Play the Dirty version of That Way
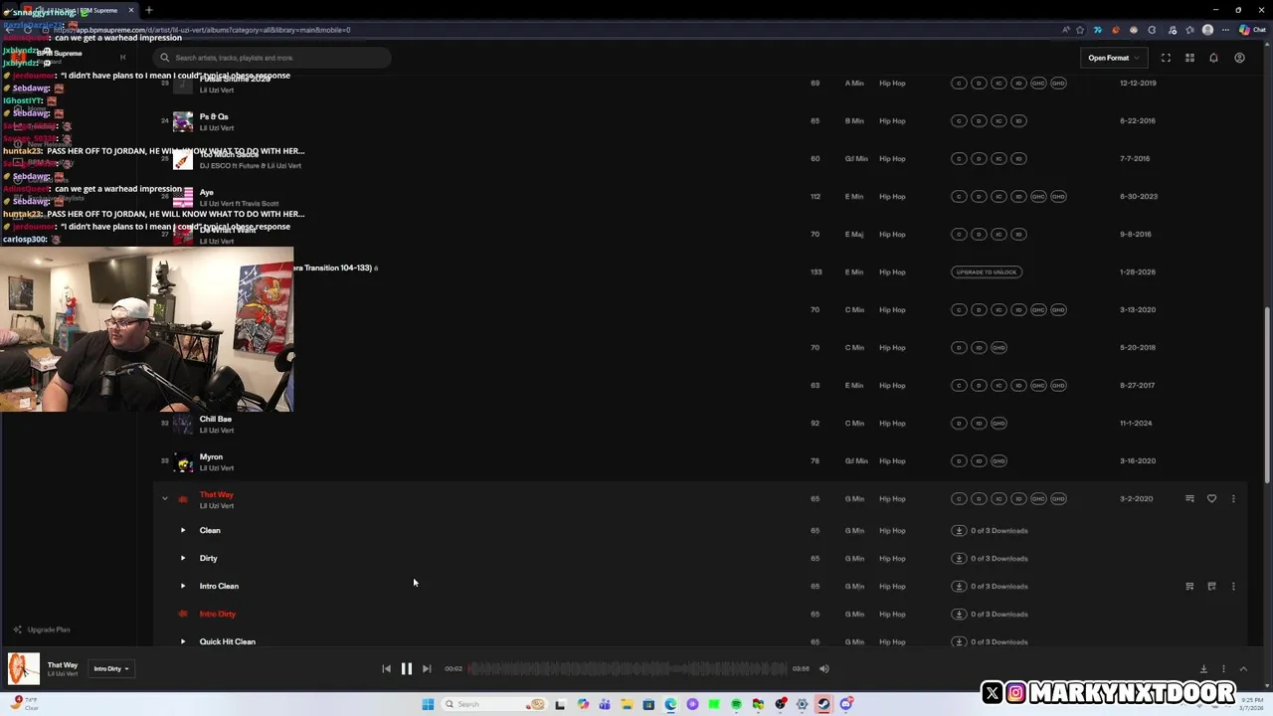Image resolution: width=1273 pixels, height=716 pixels. pyautogui.click(x=183, y=558)
